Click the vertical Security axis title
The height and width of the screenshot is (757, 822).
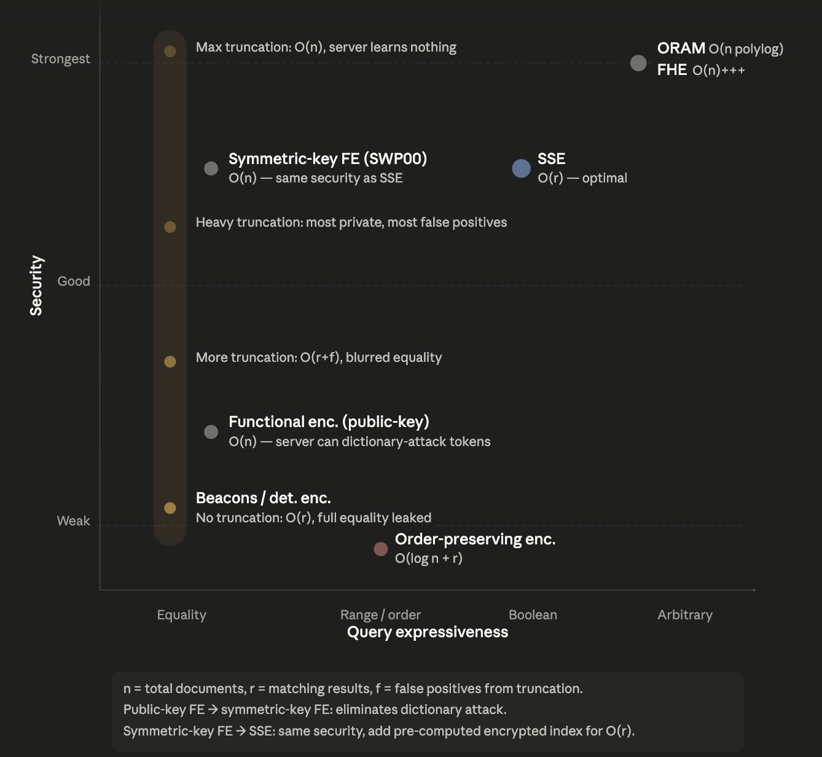[36, 285]
